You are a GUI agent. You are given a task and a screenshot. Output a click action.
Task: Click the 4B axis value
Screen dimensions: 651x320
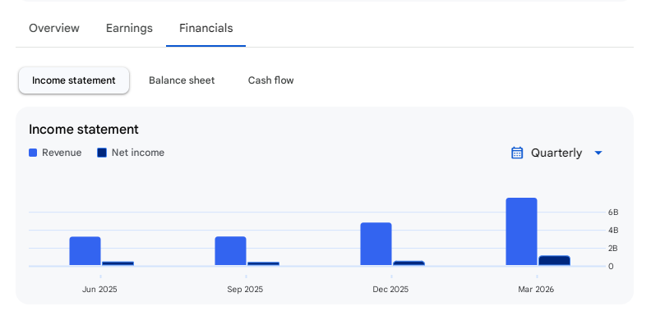[613, 230]
